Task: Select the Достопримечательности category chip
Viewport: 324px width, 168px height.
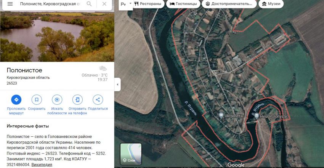Action: coord(229,4)
